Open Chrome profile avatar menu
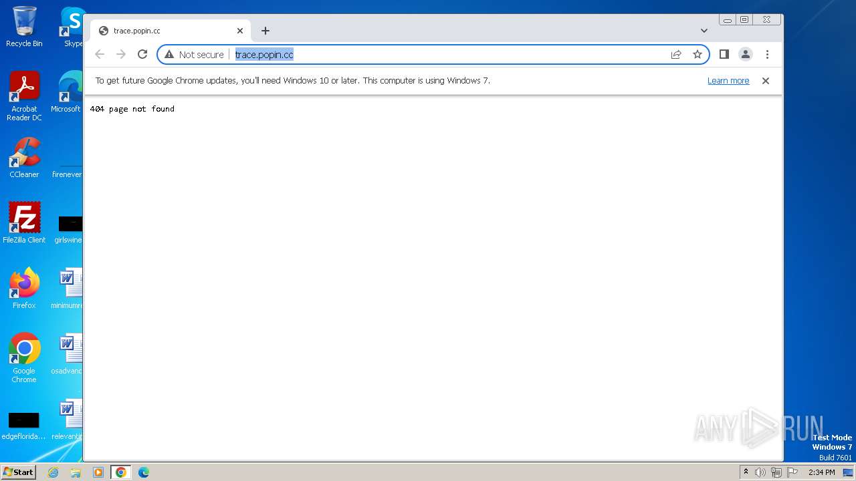The width and height of the screenshot is (856, 481). coord(746,54)
